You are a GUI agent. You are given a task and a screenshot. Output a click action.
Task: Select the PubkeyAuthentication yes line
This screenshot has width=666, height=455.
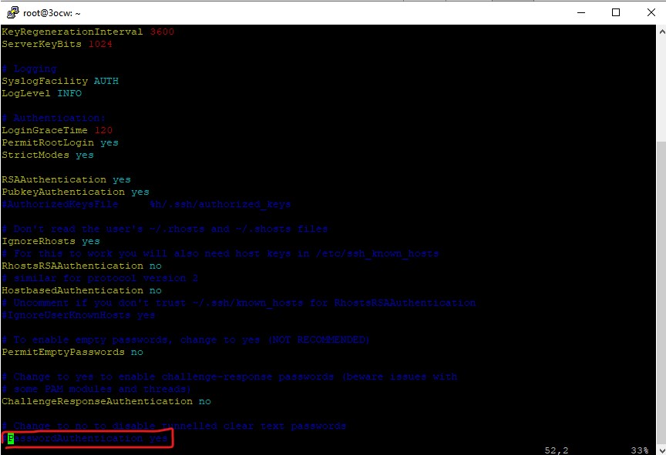[73, 191]
